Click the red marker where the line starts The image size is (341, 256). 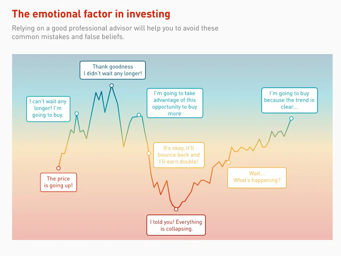(x=59, y=168)
